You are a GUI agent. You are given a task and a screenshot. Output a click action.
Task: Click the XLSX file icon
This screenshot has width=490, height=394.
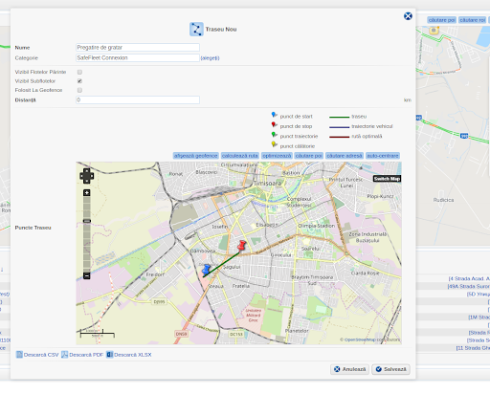(x=110, y=355)
